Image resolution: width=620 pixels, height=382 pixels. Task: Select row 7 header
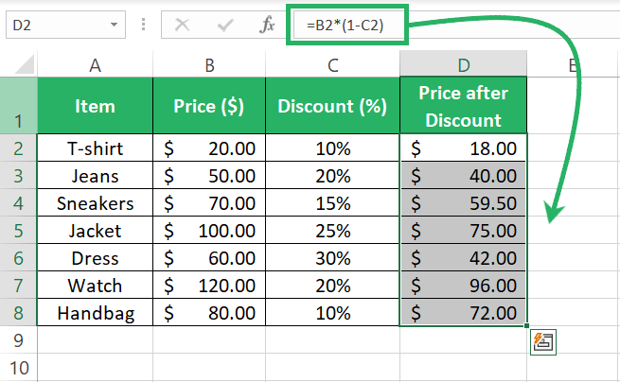[19, 285]
